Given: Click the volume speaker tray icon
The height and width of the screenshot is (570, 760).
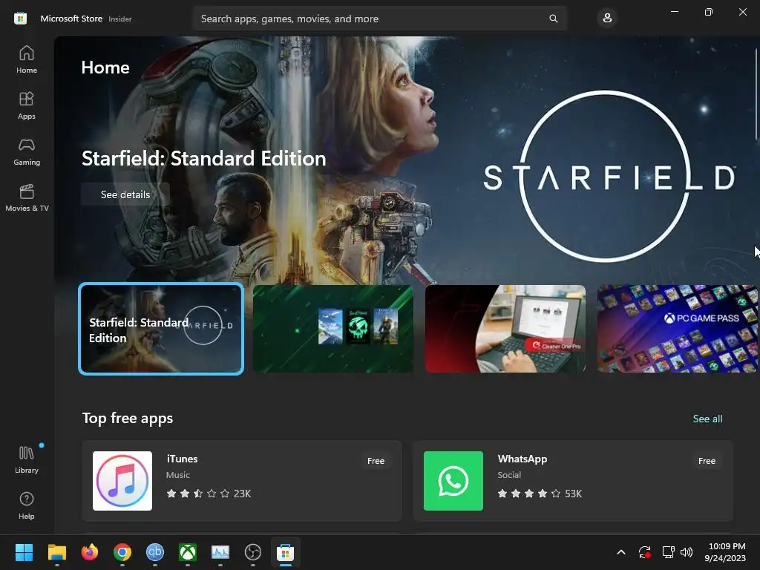Looking at the screenshot, I should point(687,552).
